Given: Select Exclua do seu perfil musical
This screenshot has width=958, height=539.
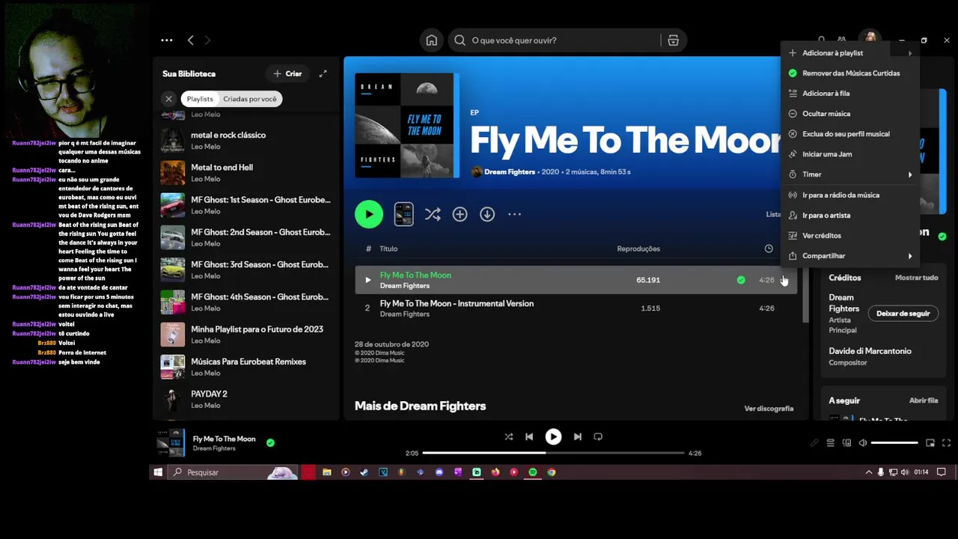Looking at the screenshot, I should pos(850,134).
